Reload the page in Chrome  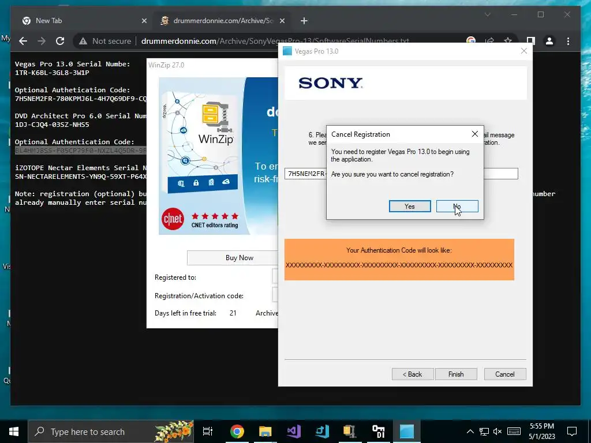pos(60,41)
